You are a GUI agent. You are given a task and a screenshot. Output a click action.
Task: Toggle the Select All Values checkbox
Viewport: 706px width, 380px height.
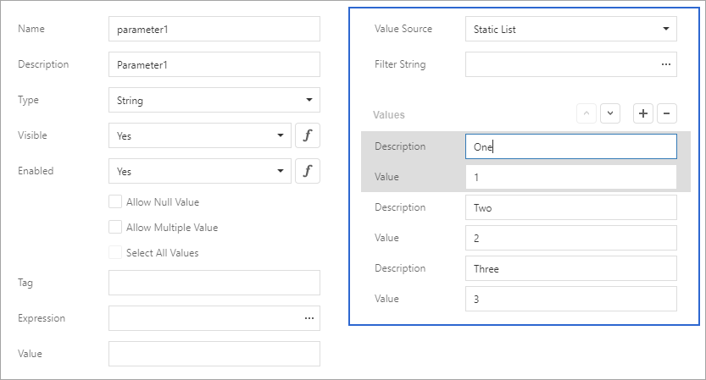tap(115, 252)
